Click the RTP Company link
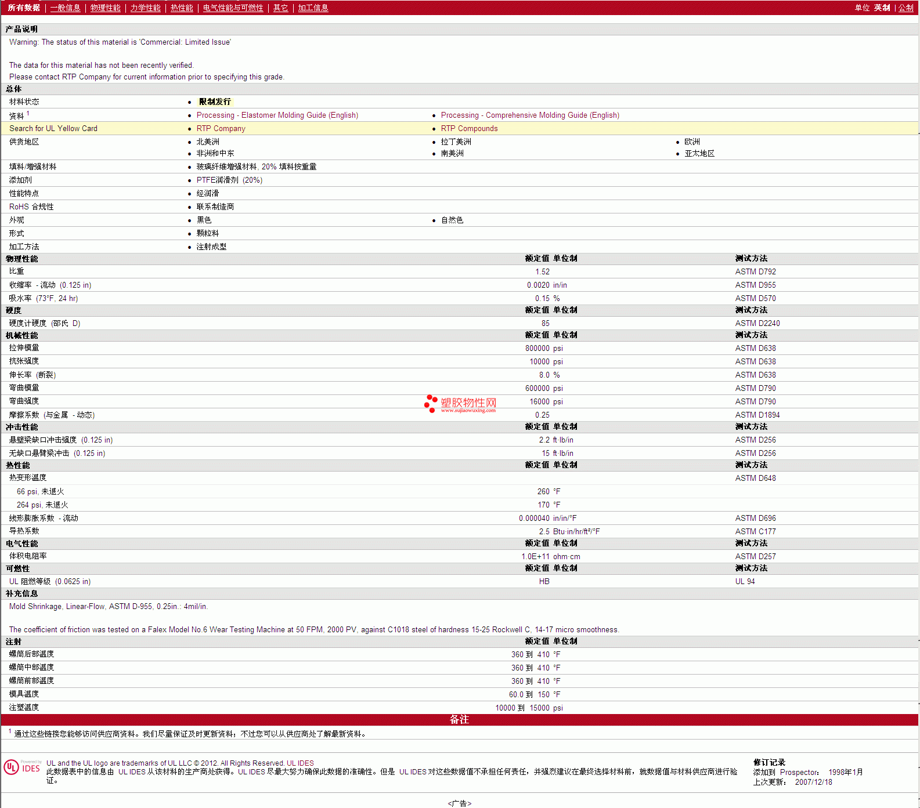Screen dimensions: 920x808 [x=221, y=129]
